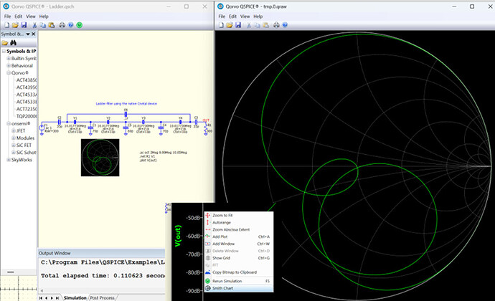Switch to Simulation tab in Output Window
Viewport: 495px width, 301px height.
[75, 298]
